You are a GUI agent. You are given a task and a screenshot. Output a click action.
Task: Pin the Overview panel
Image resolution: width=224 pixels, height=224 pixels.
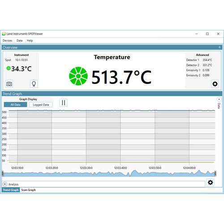[220, 47]
